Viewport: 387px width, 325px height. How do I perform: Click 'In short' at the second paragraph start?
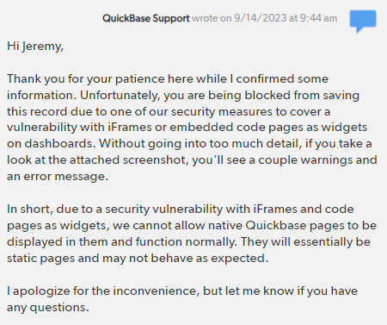(30, 209)
